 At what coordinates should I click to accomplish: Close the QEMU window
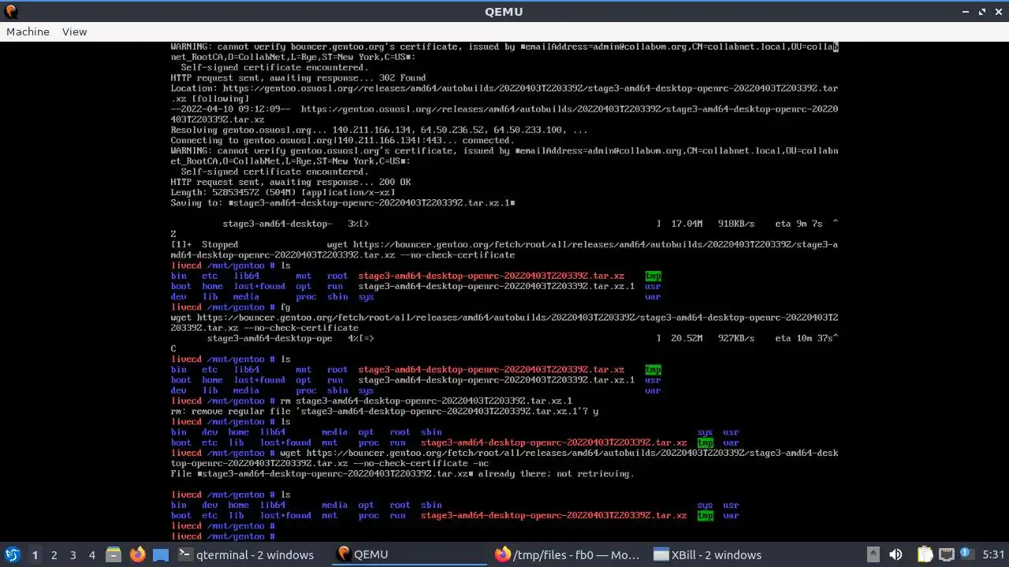[x=998, y=12]
